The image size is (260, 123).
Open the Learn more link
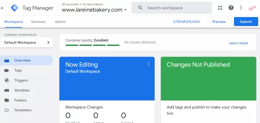coord(238,43)
